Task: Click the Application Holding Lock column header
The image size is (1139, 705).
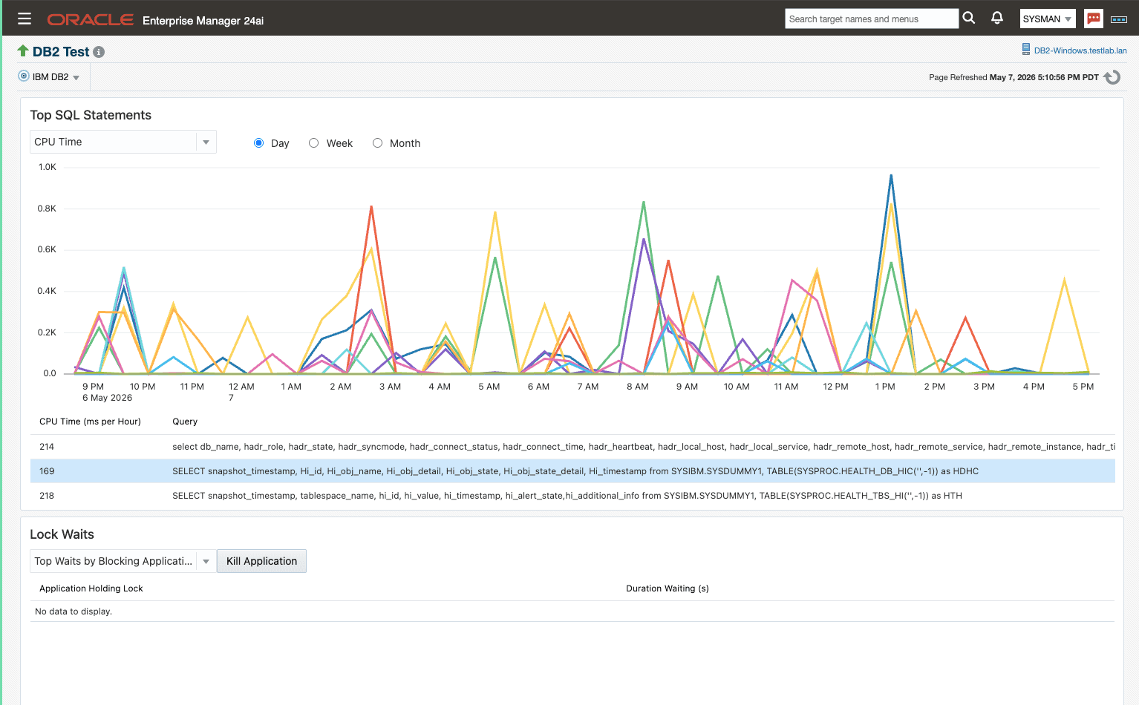Action: (x=91, y=588)
